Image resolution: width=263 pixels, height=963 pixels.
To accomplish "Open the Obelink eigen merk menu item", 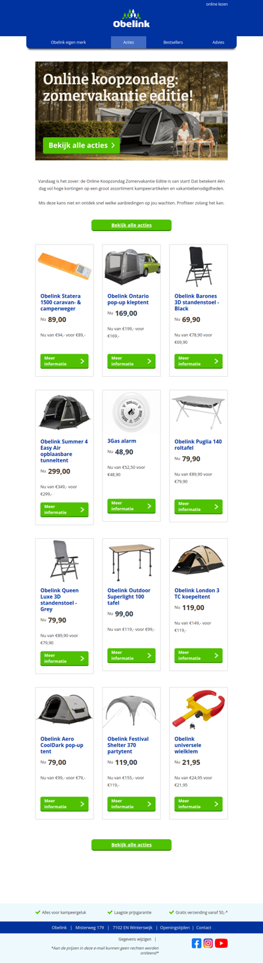I will (68, 42).
